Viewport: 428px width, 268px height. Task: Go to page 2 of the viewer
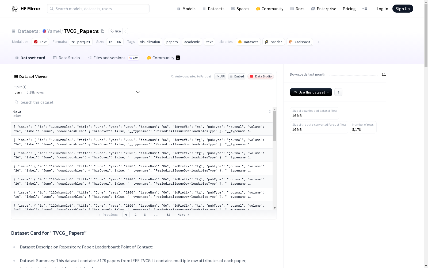[136, 215]
